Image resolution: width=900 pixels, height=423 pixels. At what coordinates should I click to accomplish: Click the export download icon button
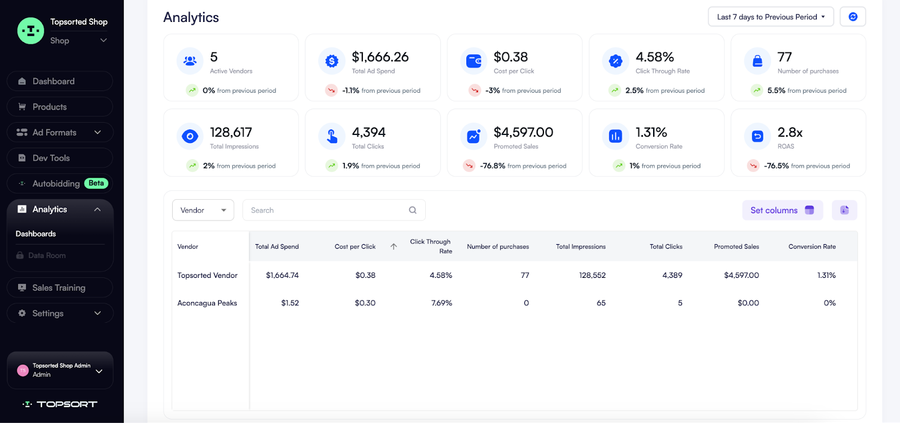844,210
